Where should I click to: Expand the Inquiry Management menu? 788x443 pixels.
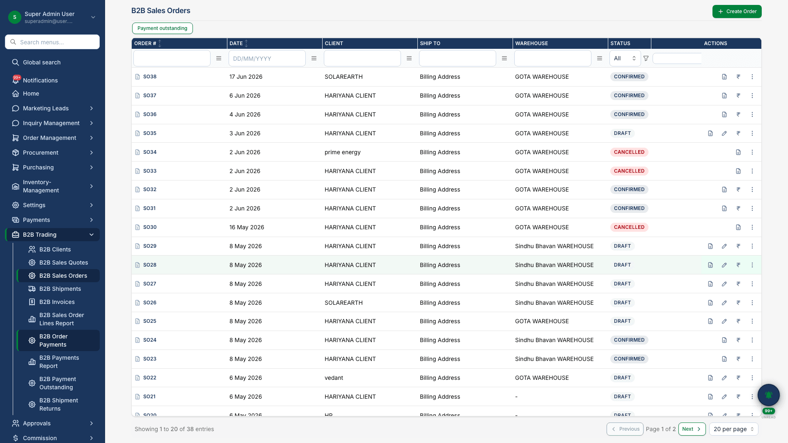[x=53, y=123]
